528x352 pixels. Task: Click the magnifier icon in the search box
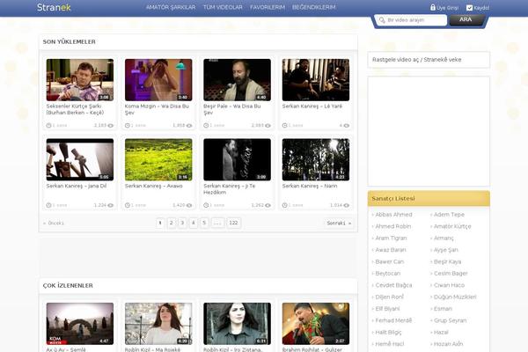point(382,20)
